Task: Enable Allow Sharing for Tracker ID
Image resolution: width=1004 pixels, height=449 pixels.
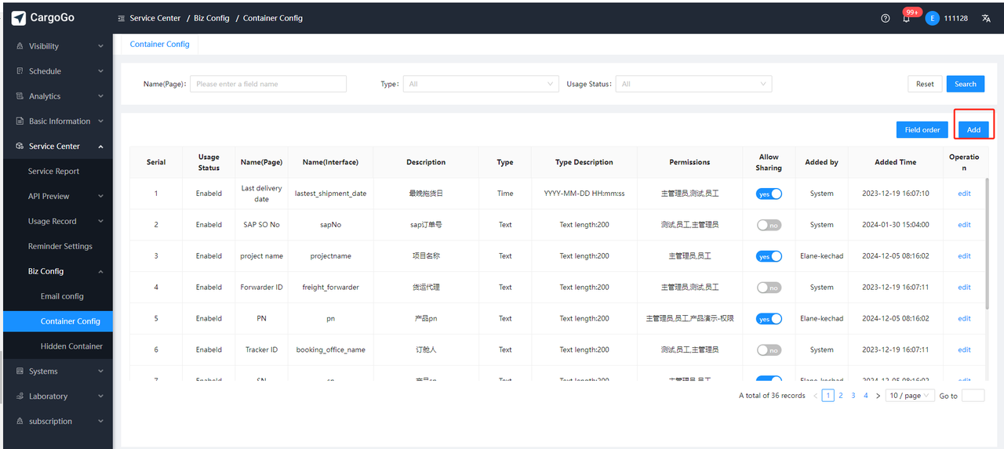Action: pos(769,350)
